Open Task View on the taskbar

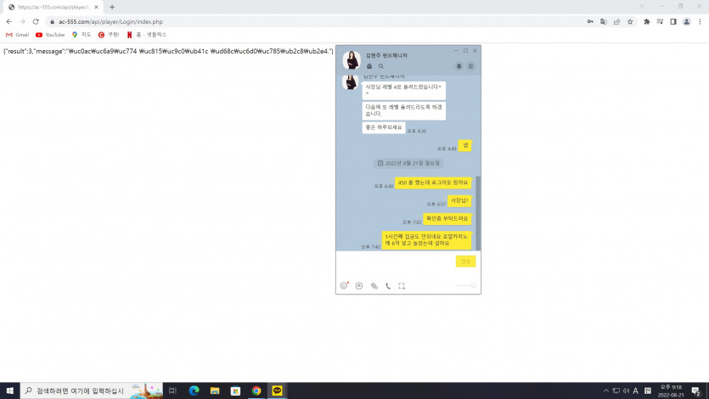172,391
